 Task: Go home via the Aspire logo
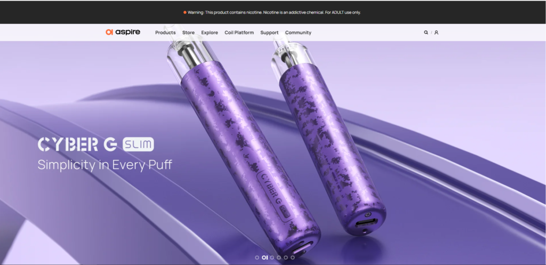(x=123, y=32)
